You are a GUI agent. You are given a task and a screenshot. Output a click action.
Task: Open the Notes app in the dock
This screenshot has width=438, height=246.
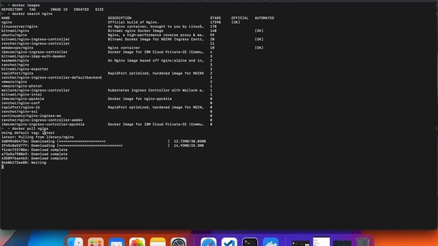158,242
